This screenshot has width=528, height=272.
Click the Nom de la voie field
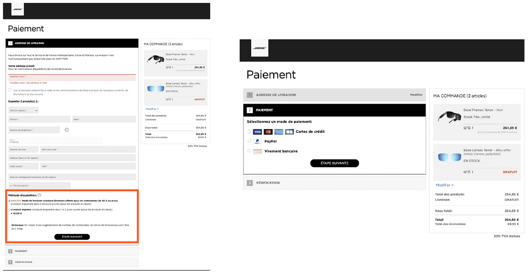pyautogui.click(x=88, y=149)
